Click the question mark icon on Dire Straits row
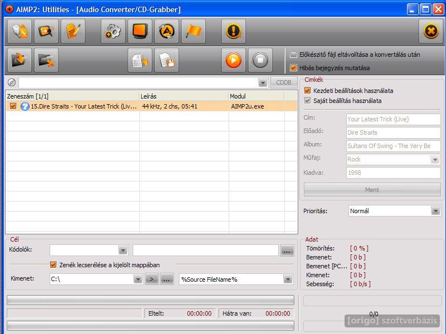 25,106
